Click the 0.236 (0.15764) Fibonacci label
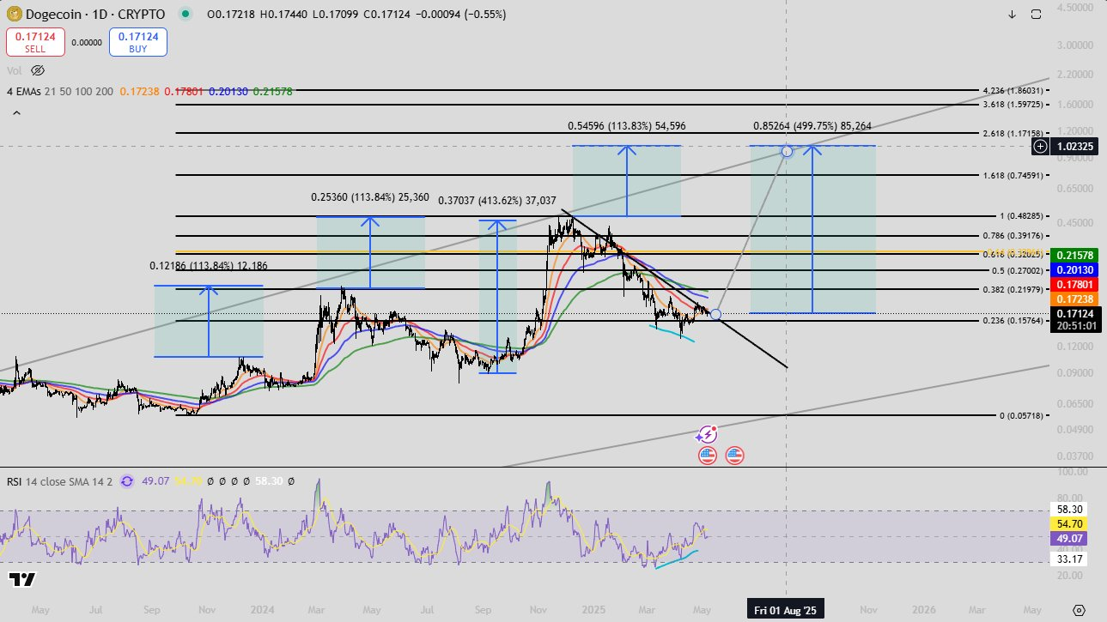 click(1013, 322)
